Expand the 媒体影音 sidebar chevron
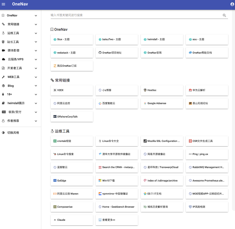The height and width of the screenshot is (229, 235). pyautogui.click(x=36, y=51)
